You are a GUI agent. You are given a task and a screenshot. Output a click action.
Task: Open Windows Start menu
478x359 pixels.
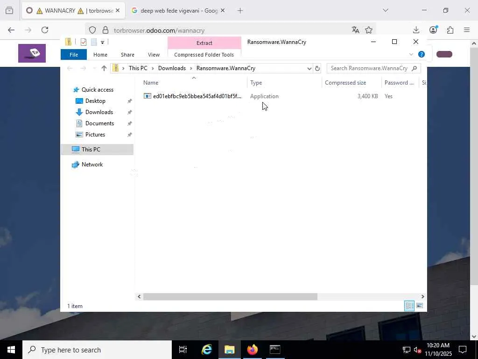11,350
